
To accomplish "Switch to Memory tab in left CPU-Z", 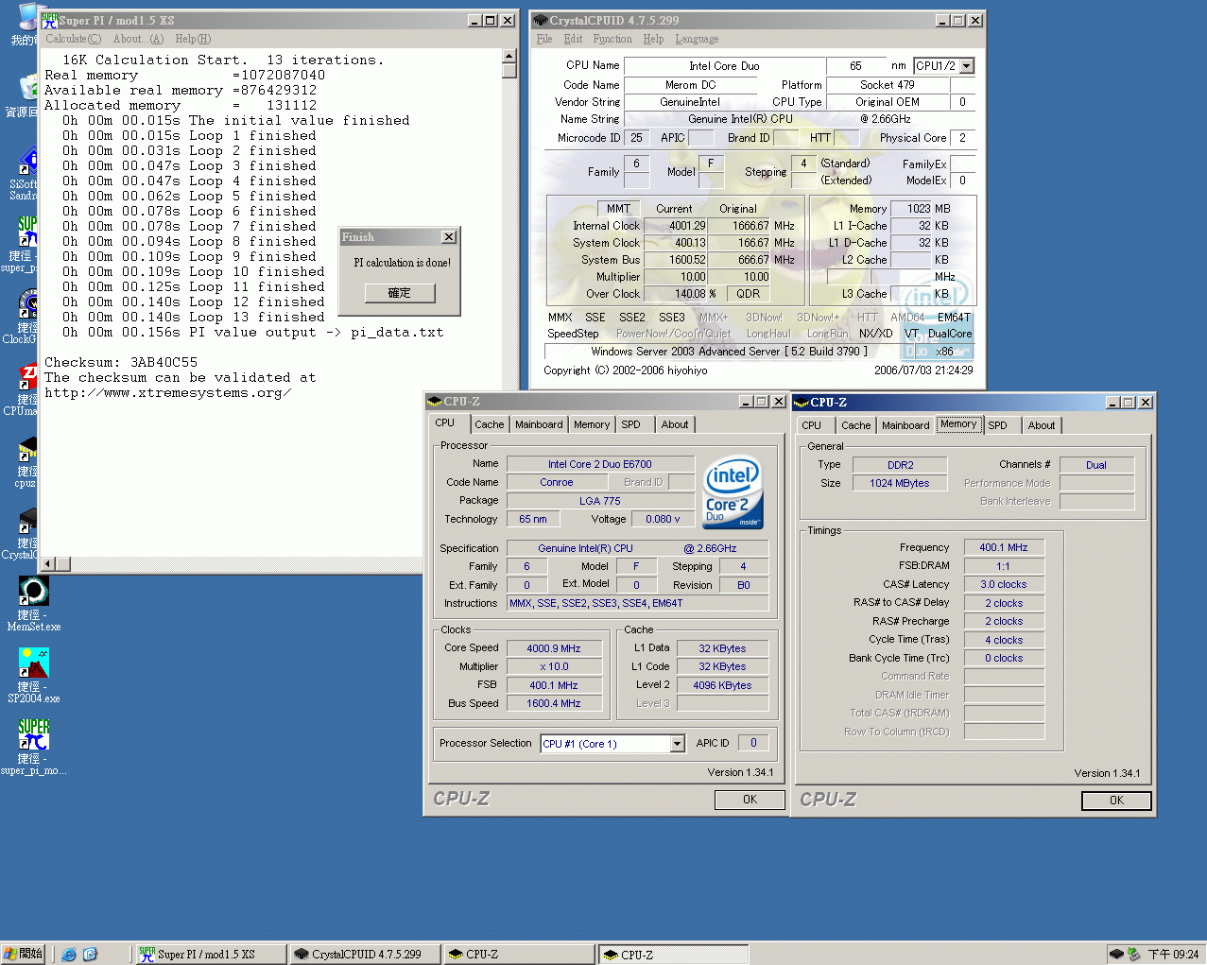I will (x=592, y=424).
